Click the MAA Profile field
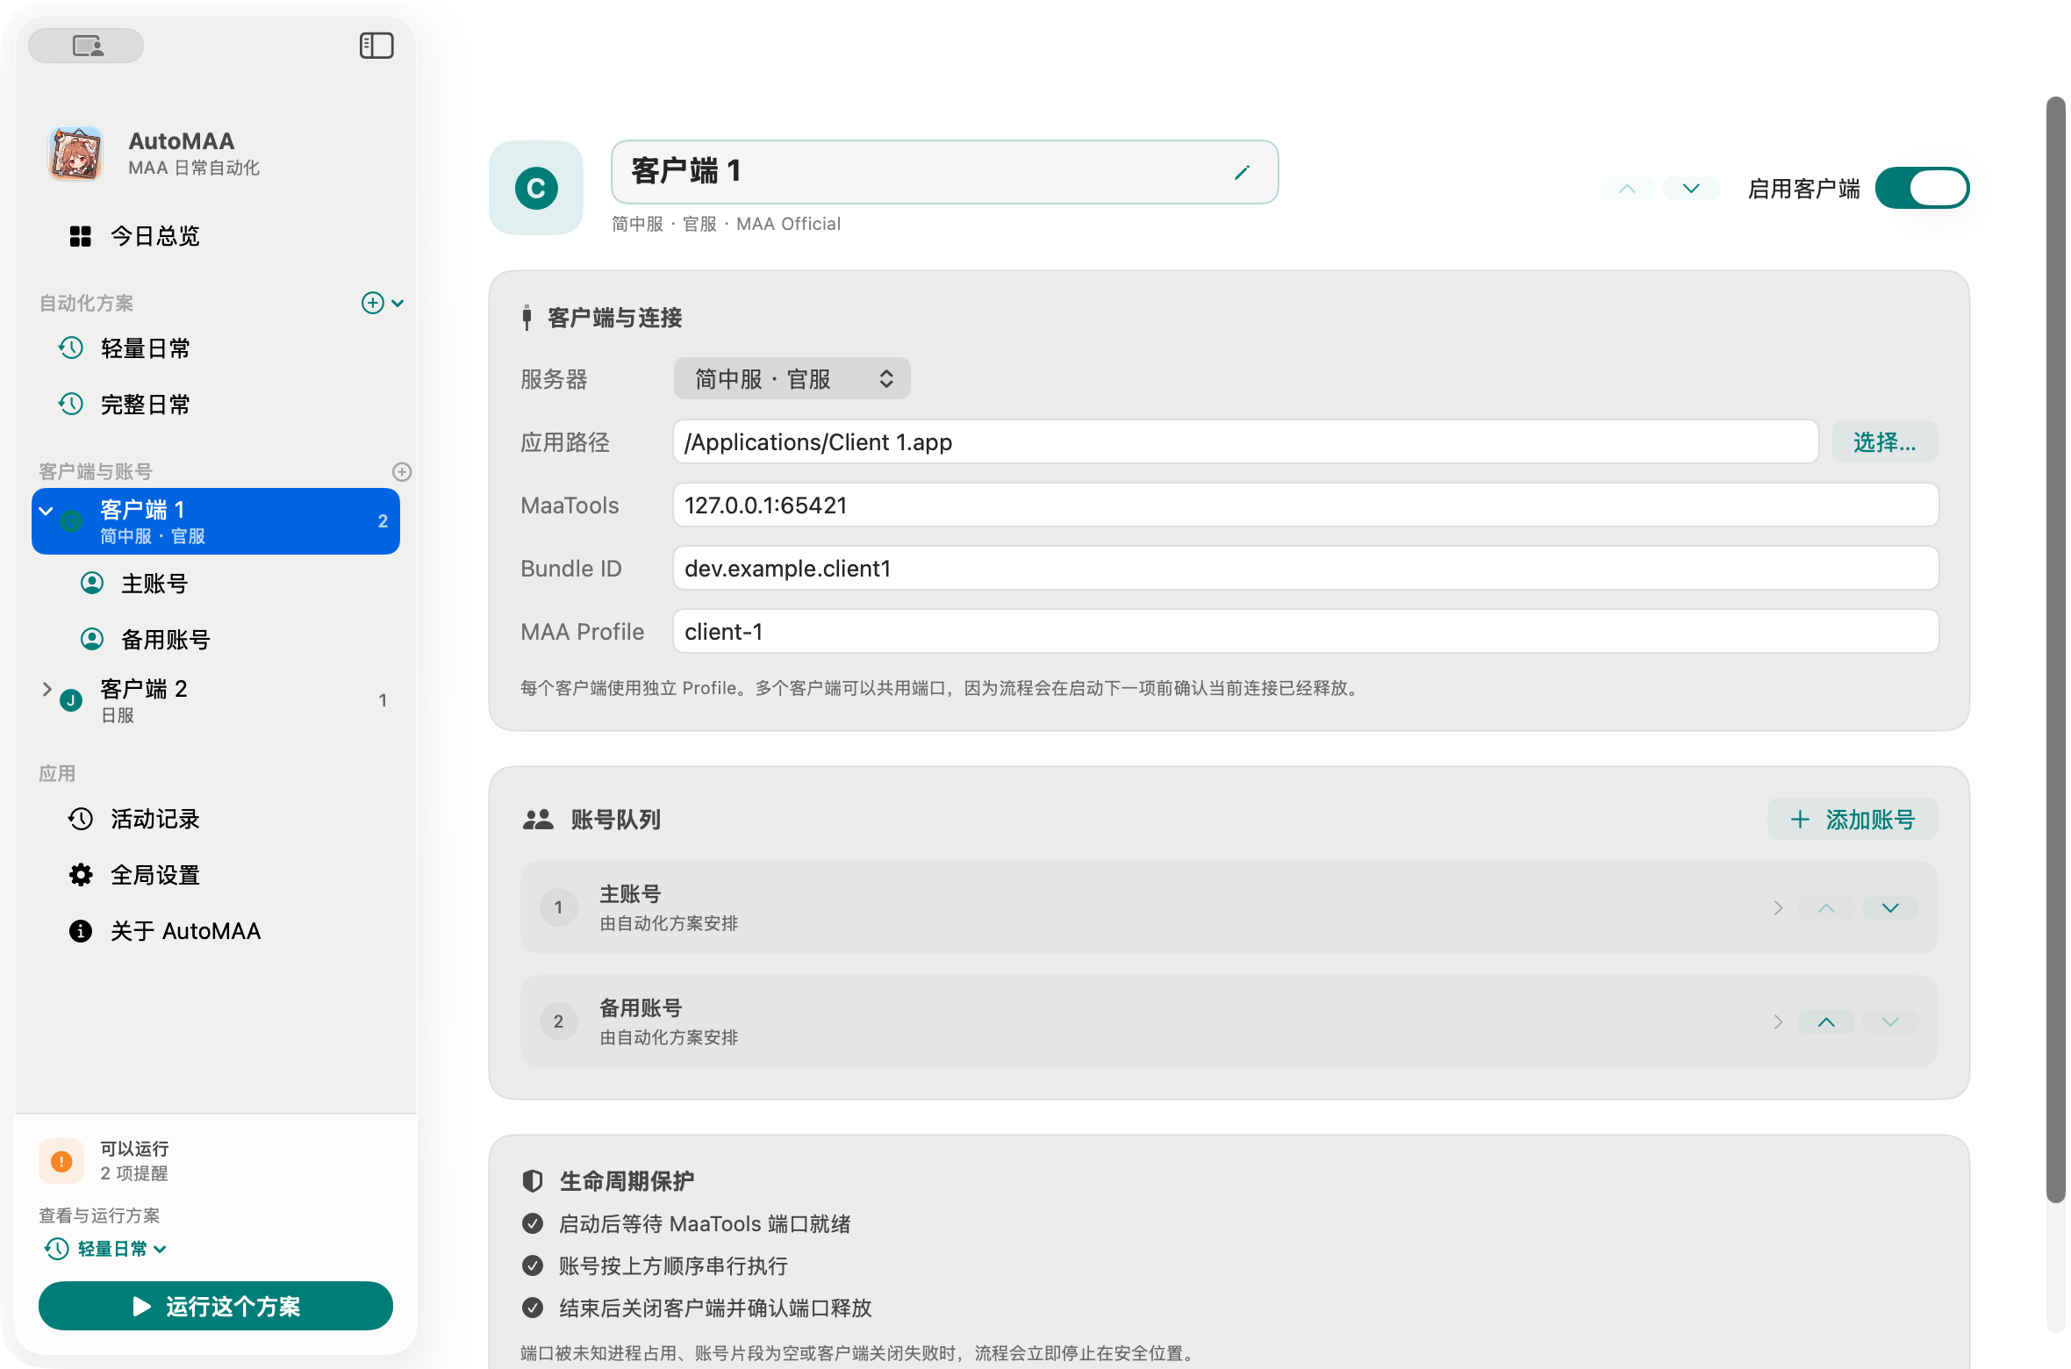The height and width of the screenshot is (1369, 2071). (1306, 631)
